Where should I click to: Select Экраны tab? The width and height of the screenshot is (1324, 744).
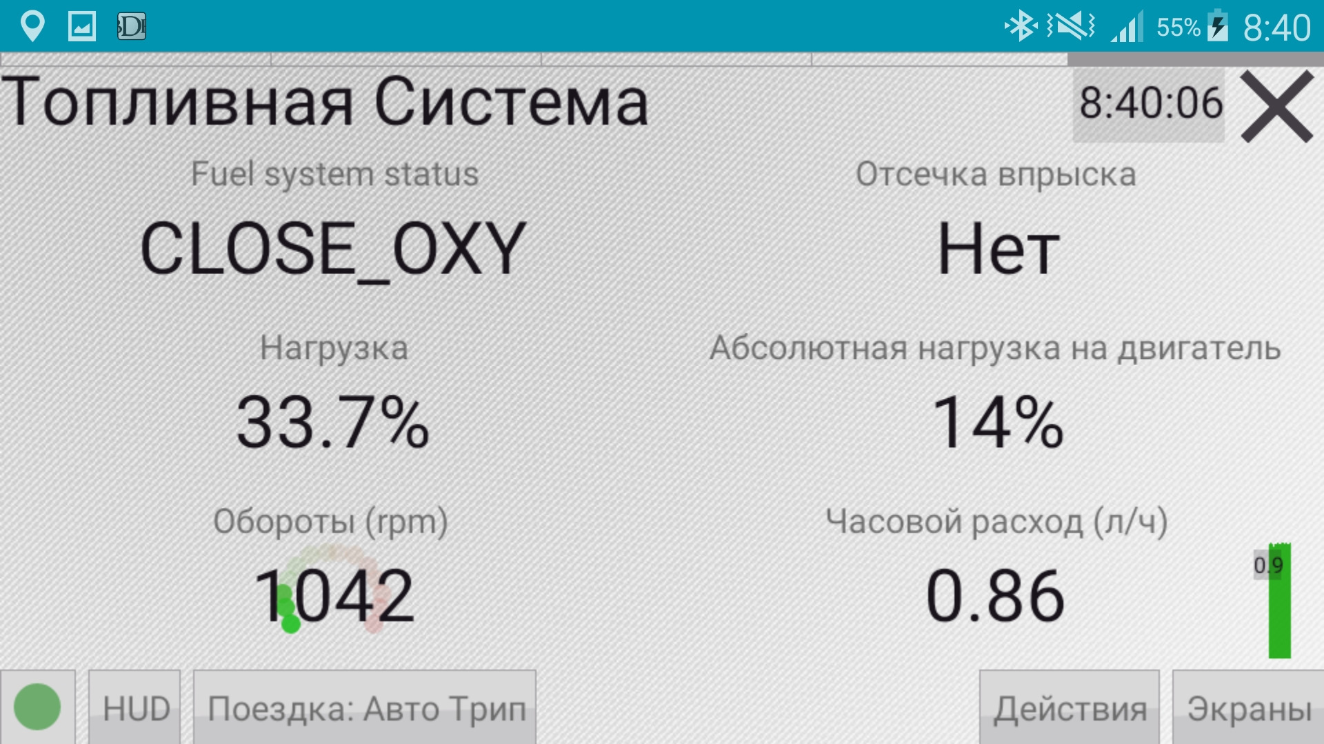1250,707
